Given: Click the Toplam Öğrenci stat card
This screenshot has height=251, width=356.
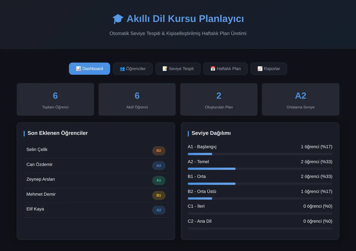Looking at the screenshot, I should [x=55, y=99].
